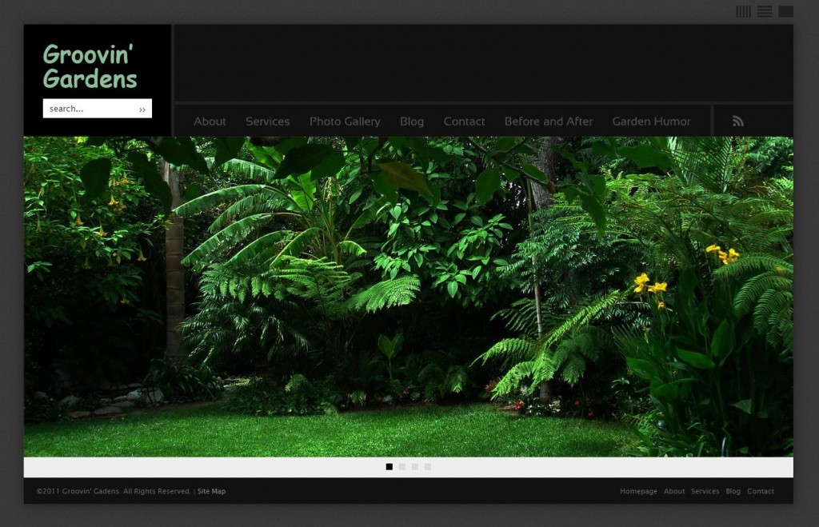Select the active first slideshow indicator

389,466
